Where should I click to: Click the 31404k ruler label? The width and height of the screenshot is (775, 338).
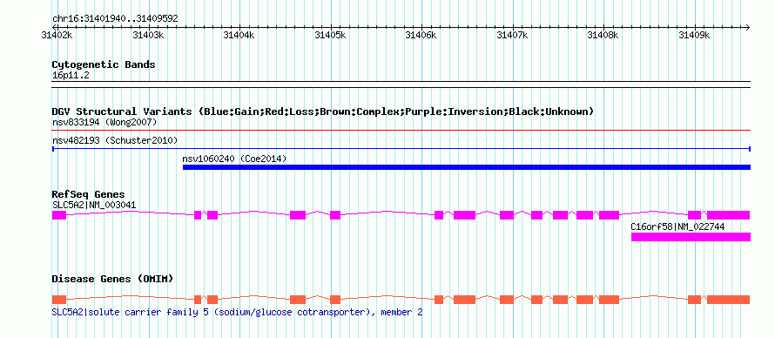click(239, 36)
